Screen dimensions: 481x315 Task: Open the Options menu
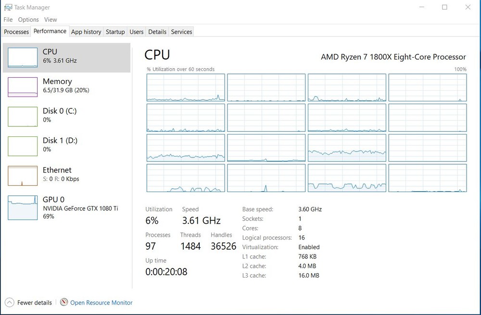click(28, 20)
